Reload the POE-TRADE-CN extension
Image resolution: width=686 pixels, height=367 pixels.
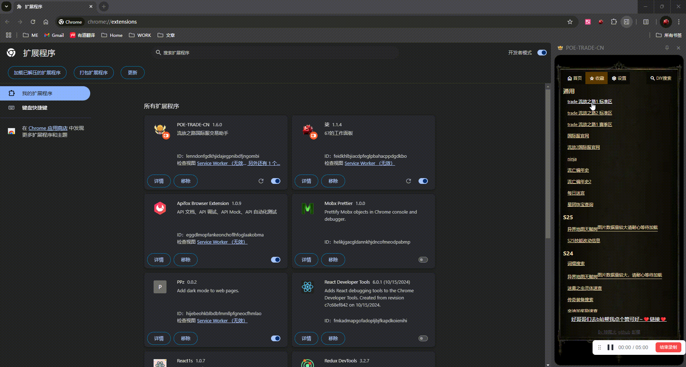click(x=261, y=181)
